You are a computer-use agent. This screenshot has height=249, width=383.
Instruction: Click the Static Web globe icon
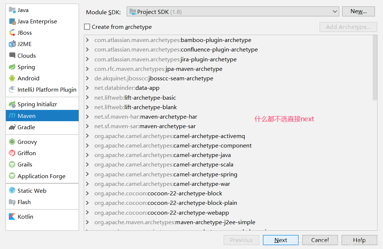click(12, 191)
